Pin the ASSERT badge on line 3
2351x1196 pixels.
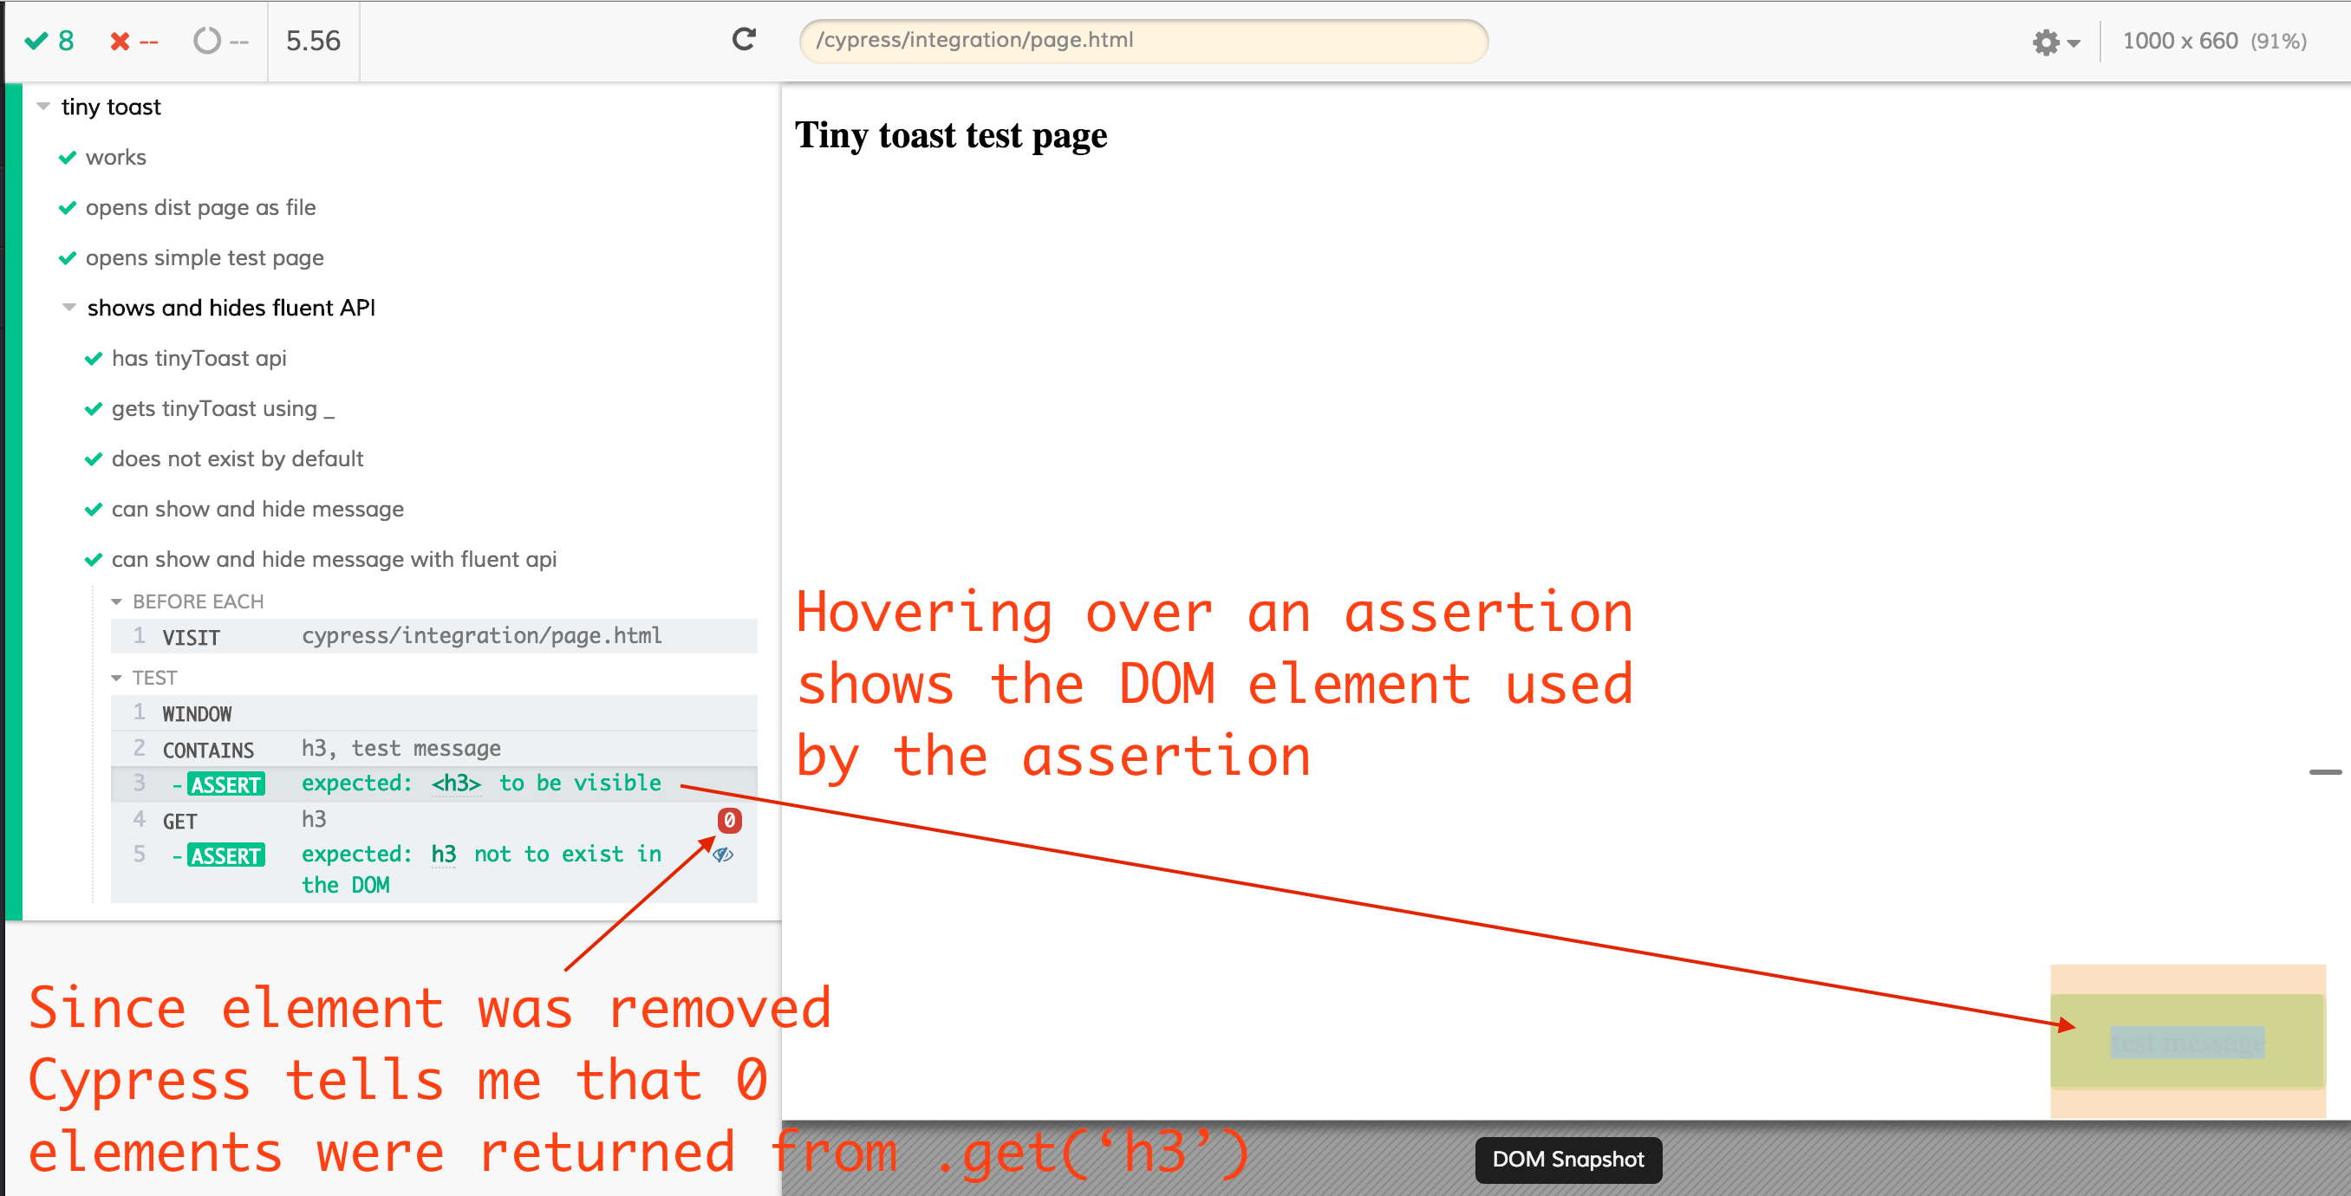(x=225, y=783)
